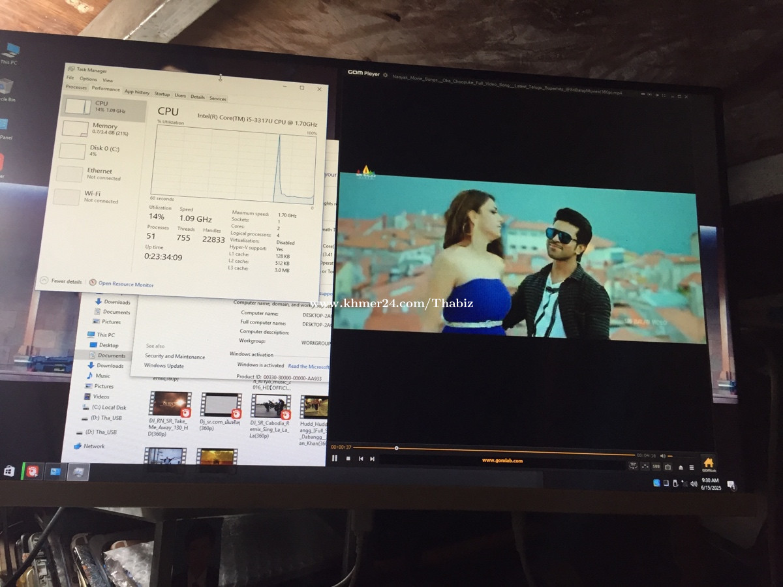
Task: Open Resource Monitor link
Action: click(x=125, y=284)
